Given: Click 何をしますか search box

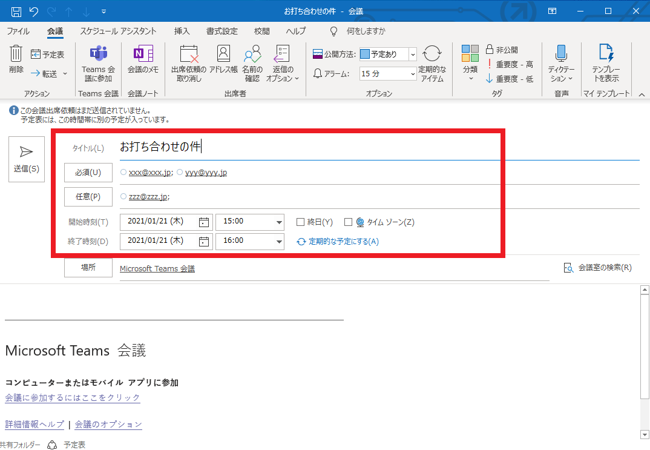Looking at the screenshot, I should click(x=366, y=31).
